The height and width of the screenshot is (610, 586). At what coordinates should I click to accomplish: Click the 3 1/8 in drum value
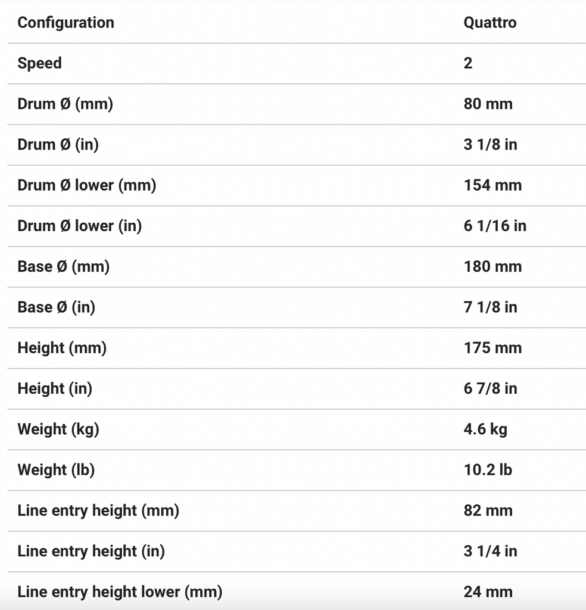(490, 144)
